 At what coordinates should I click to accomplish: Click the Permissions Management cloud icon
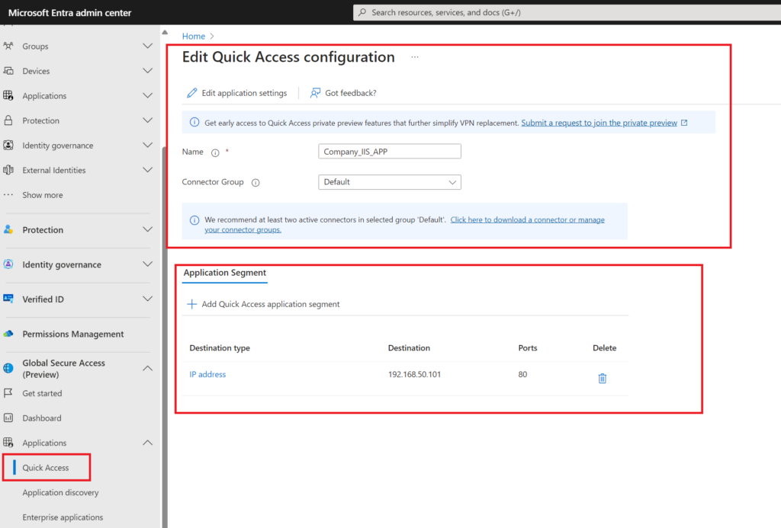click(x=8, y=334)
